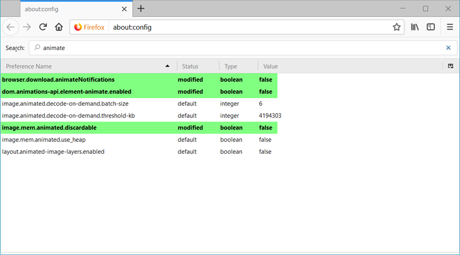Viewport: 460px width, 255px height.
Task: Click false value of animateNotifications row
Action: (265, 80)
